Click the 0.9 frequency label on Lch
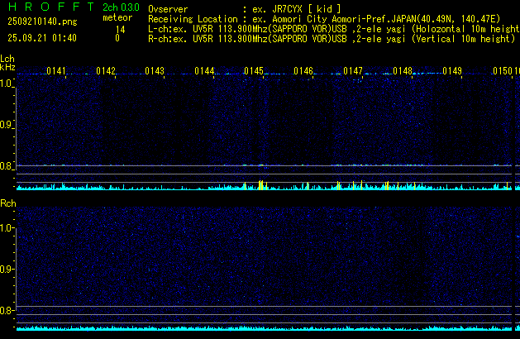The width and height of the screenshot is (520, 339). pyautogui.click(x=7, y=125)
